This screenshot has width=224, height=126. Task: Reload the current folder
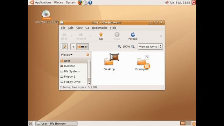coord(133,36)
